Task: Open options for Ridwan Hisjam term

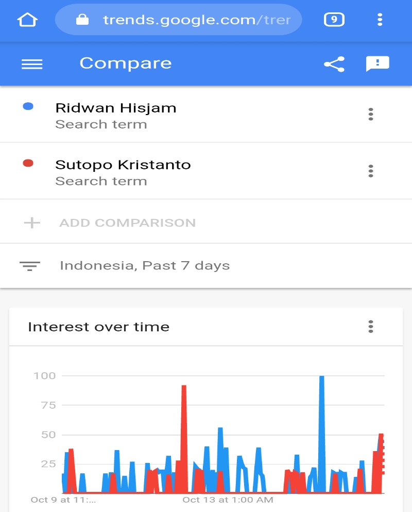Action: click(370, 115)
